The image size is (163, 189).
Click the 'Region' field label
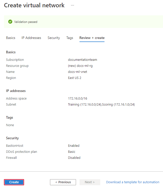coord(11,78)
